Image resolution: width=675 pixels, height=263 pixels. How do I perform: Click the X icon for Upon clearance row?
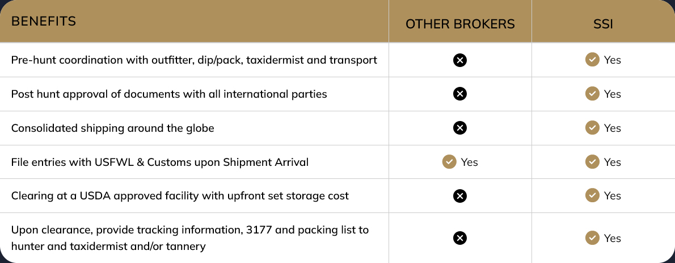pyautogui.click(x=460, y=238)
